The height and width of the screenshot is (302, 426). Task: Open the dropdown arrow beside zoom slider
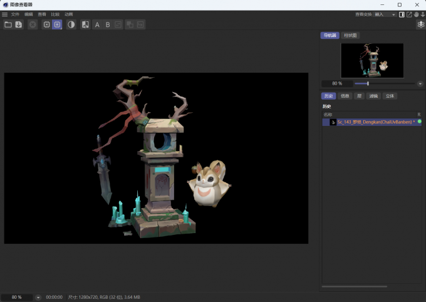pyautogui.click(x=420, y=83)
